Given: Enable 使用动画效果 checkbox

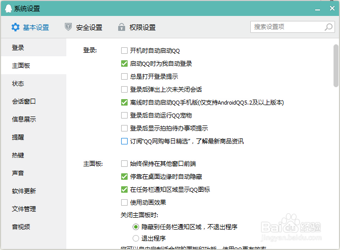Looking at the screenshot, I should 124,203.
